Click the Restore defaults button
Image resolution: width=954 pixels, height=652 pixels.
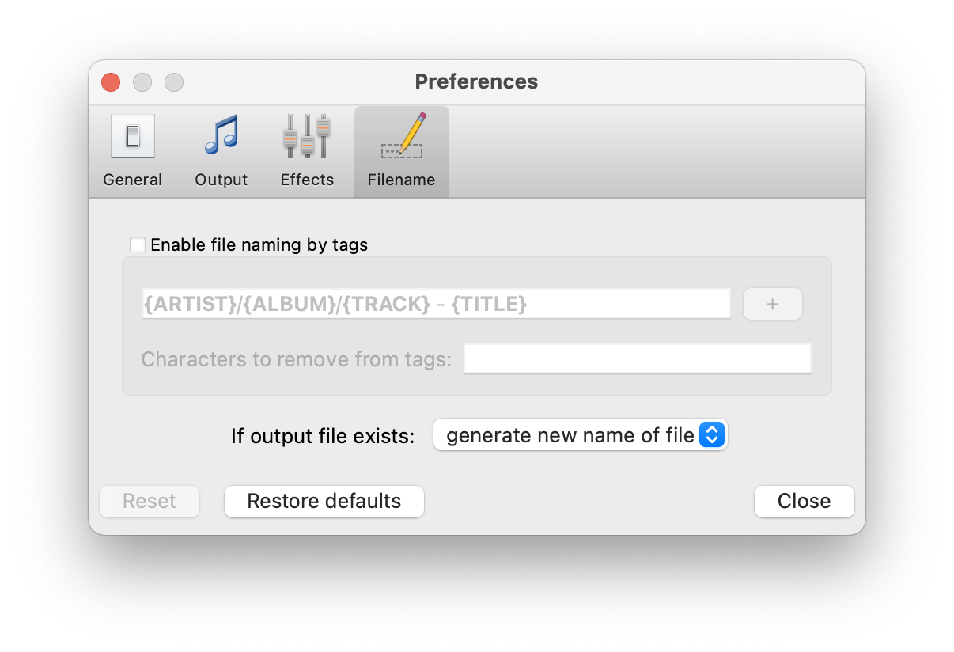324,502
